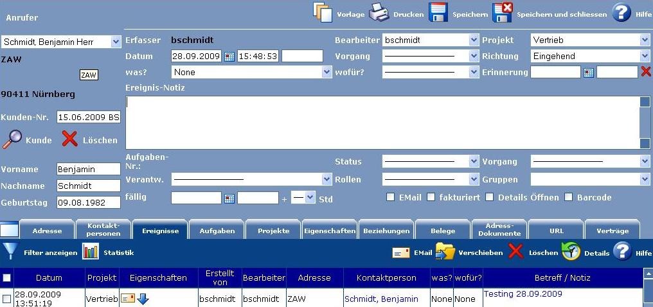This screenshot has height=307, width=653.
Task: Expand the Richtung dropdown showing Eingehend
Action: 591,56
